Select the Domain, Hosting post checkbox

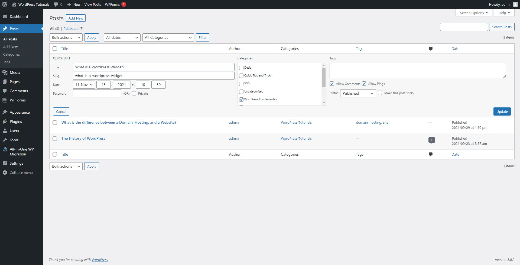(x=55, y=123)
